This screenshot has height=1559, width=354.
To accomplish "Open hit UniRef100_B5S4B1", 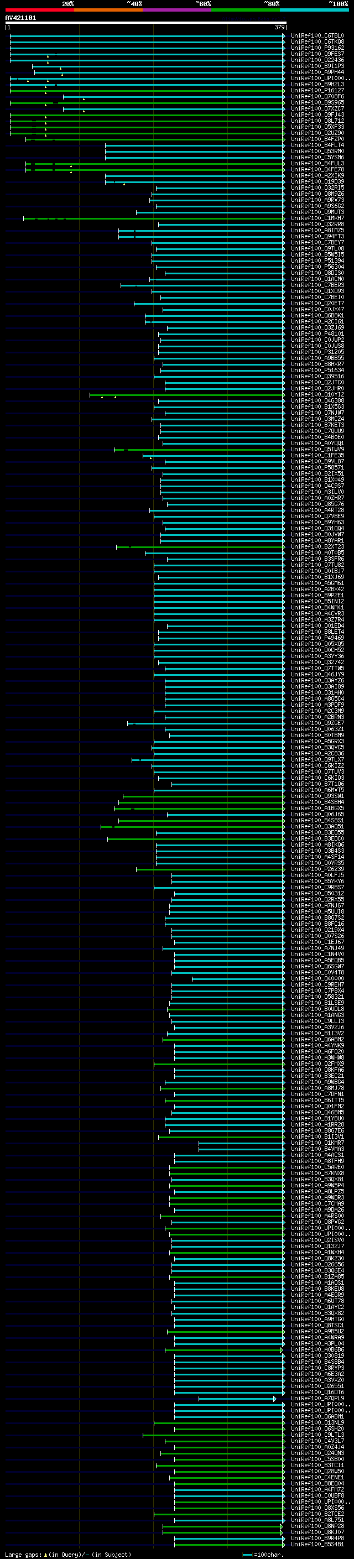I will [x=317, y=1544].
